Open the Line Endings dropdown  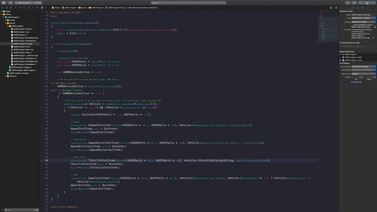point(363,70)
